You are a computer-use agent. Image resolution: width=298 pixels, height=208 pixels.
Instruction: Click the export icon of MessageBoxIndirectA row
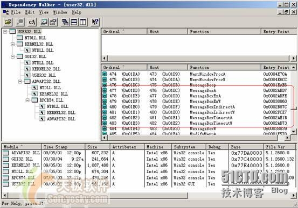coord(105,107)
